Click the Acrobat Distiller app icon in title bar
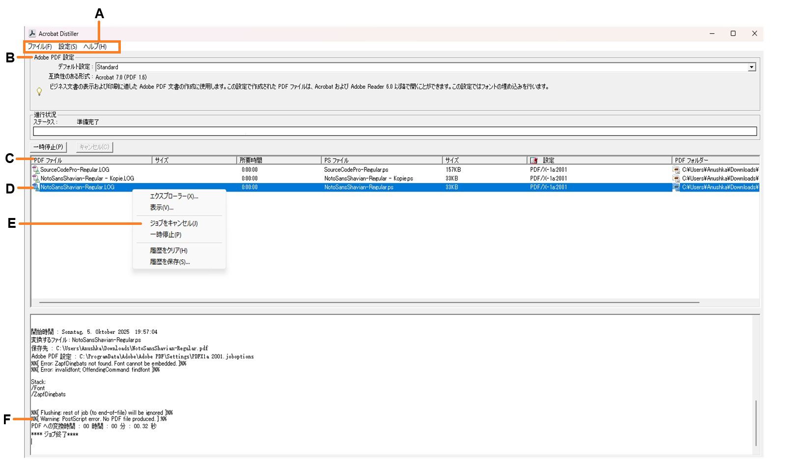The image size is (786, 464). pos(32,33)
